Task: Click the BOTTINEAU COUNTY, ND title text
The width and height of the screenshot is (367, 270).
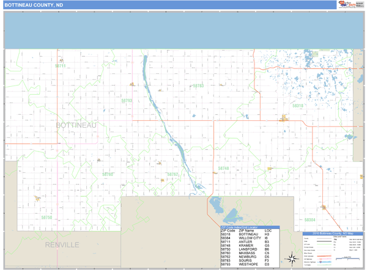Action: click(34, 5)
